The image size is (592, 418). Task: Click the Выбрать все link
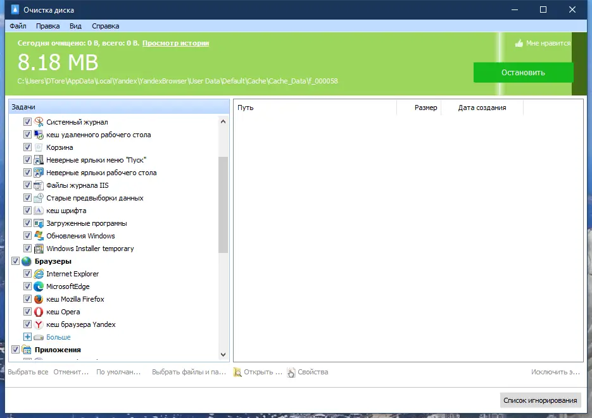[28, 372]
